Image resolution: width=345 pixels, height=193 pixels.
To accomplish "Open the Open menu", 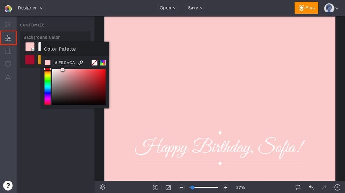I will [x=168, y=8].
